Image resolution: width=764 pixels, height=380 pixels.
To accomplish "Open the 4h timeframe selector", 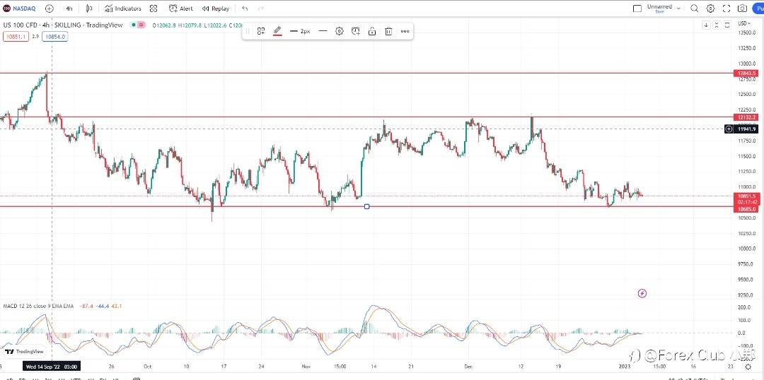I will [69, 8].
